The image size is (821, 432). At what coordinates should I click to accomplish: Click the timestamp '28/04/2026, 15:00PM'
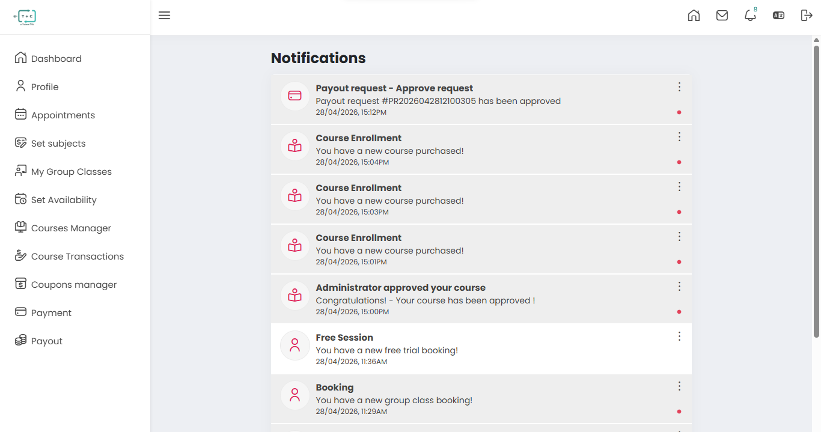352,312
